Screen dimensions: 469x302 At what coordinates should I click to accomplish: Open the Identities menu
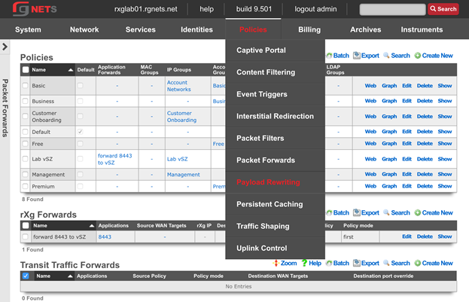(196, 29)
